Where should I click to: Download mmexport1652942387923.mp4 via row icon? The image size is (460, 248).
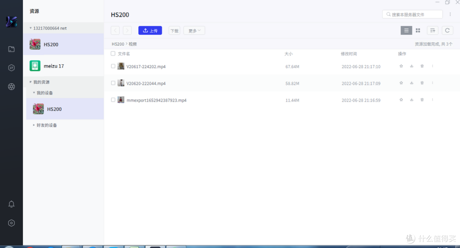(411, 100)
